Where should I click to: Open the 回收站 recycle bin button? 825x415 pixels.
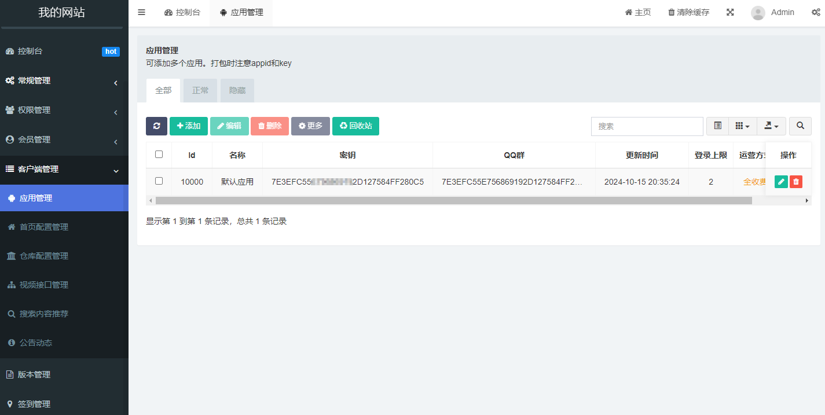coord(355,126)
